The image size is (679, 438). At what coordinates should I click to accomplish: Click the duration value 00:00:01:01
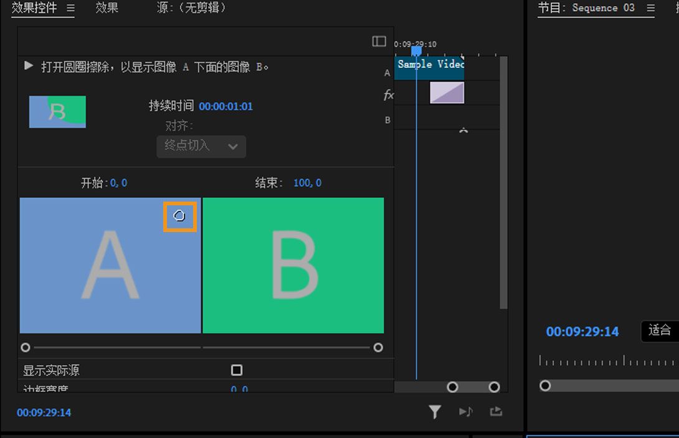click(x=226, y=106)
